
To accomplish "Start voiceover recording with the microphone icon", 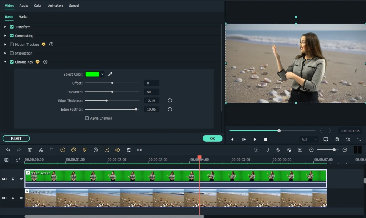I will [278, 150].
